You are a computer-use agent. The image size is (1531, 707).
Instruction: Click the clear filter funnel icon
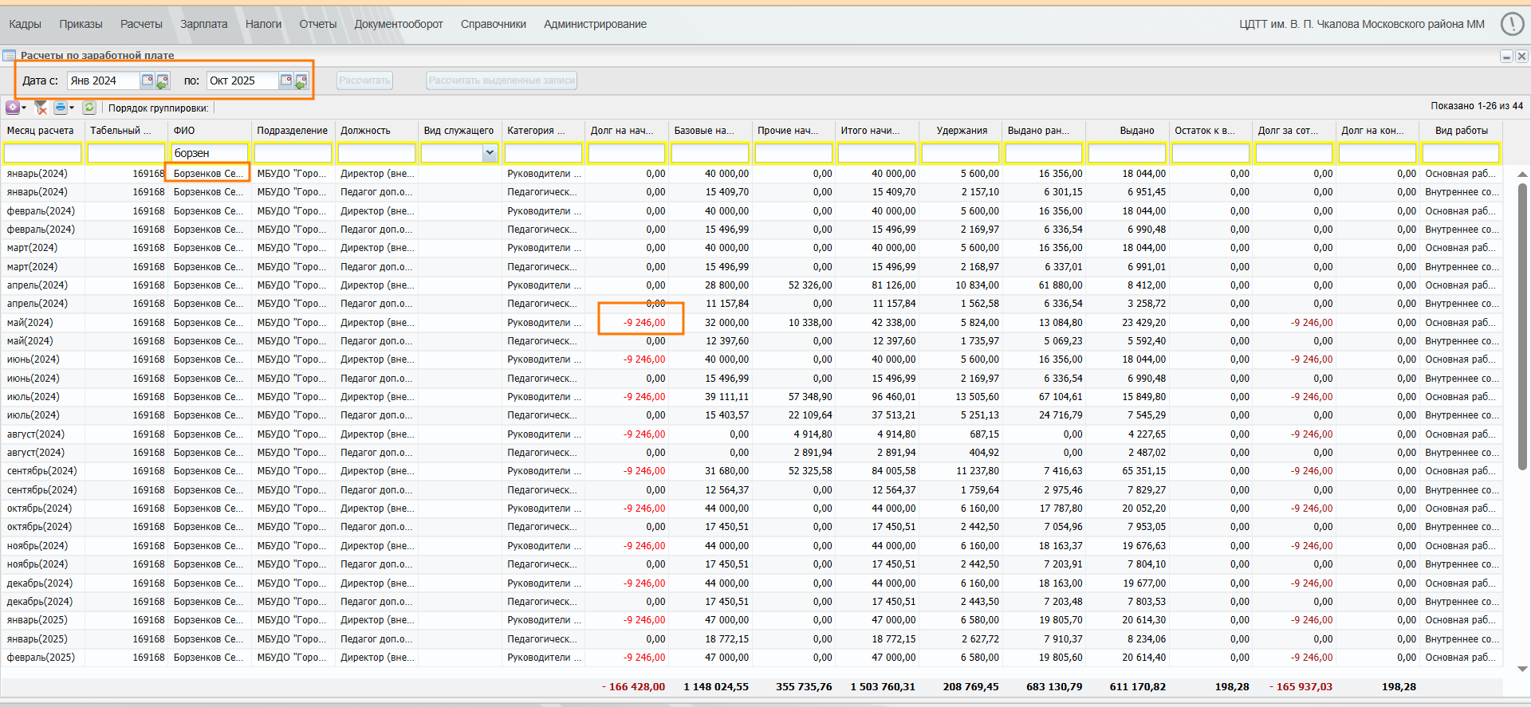41,108
